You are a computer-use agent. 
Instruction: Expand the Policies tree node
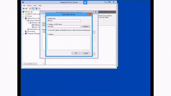click(24, 16)
